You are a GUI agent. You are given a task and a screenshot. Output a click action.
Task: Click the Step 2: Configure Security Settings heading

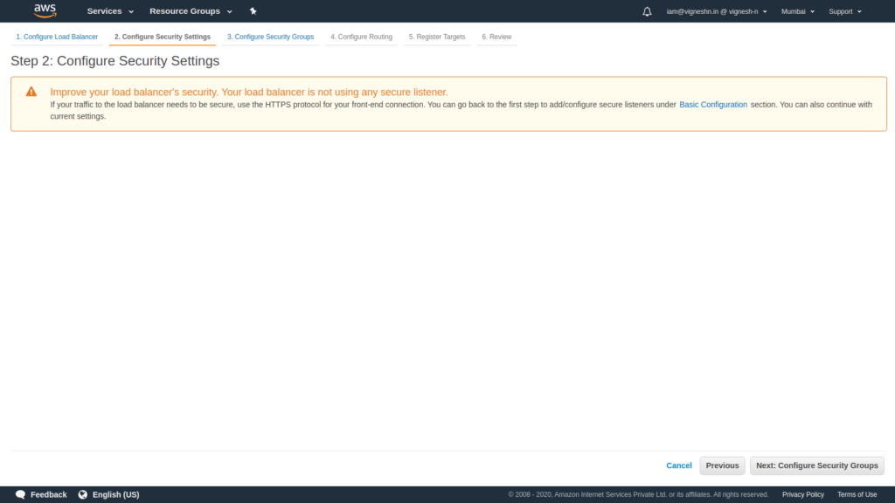pos(114,61)
